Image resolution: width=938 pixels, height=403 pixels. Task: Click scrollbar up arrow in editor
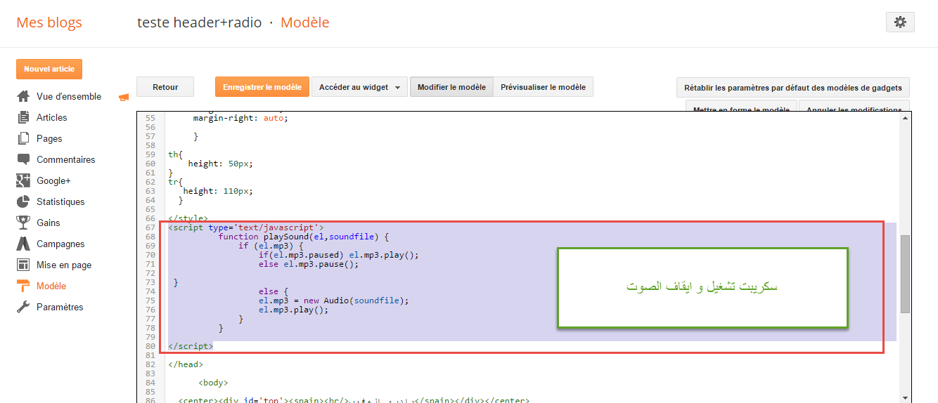click(x=905, y=119)
